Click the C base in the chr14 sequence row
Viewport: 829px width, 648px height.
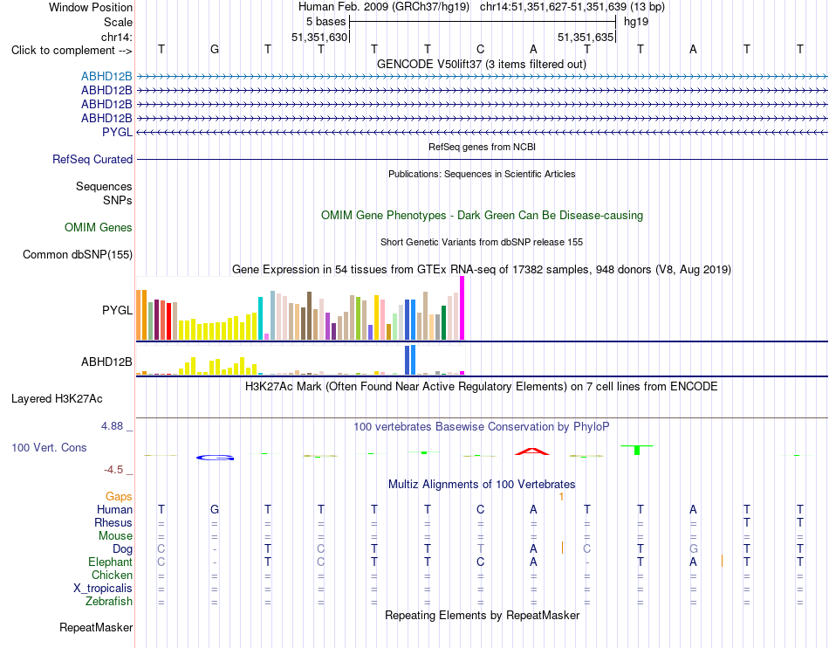(480, 49)
